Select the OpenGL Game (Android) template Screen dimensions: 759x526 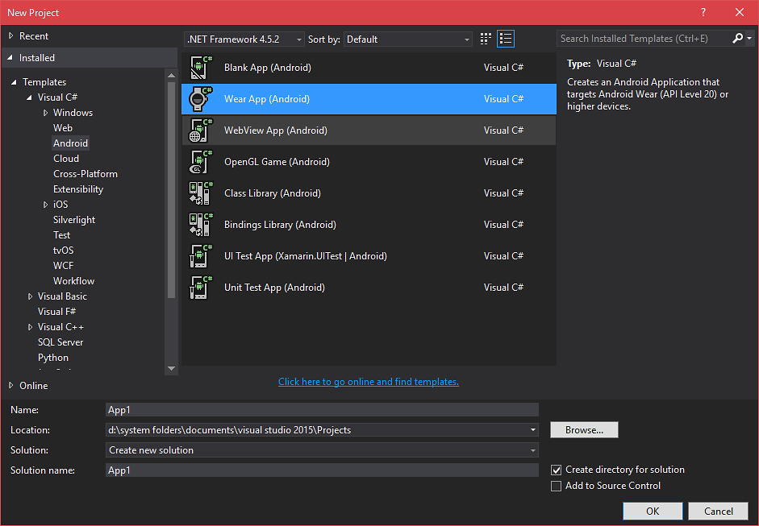coord(369,162)
